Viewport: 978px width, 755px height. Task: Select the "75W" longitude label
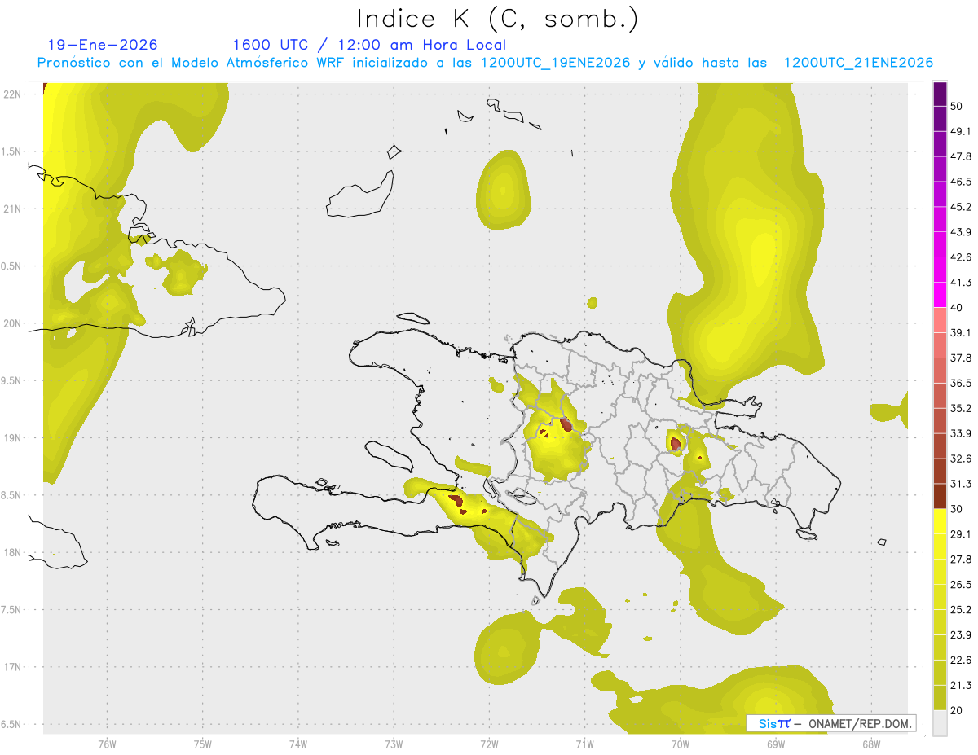coord(203,744)
